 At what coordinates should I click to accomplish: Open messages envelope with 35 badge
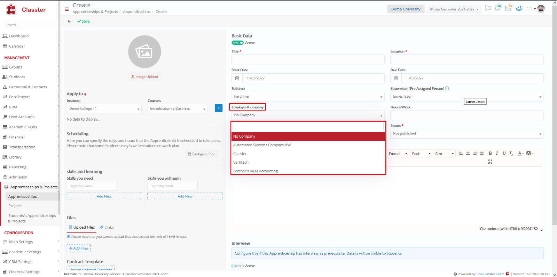point(508,8)
